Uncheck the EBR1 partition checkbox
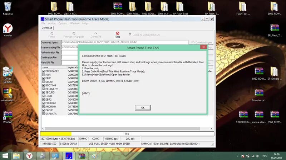The image size is (286, 160). coord(43,78)
